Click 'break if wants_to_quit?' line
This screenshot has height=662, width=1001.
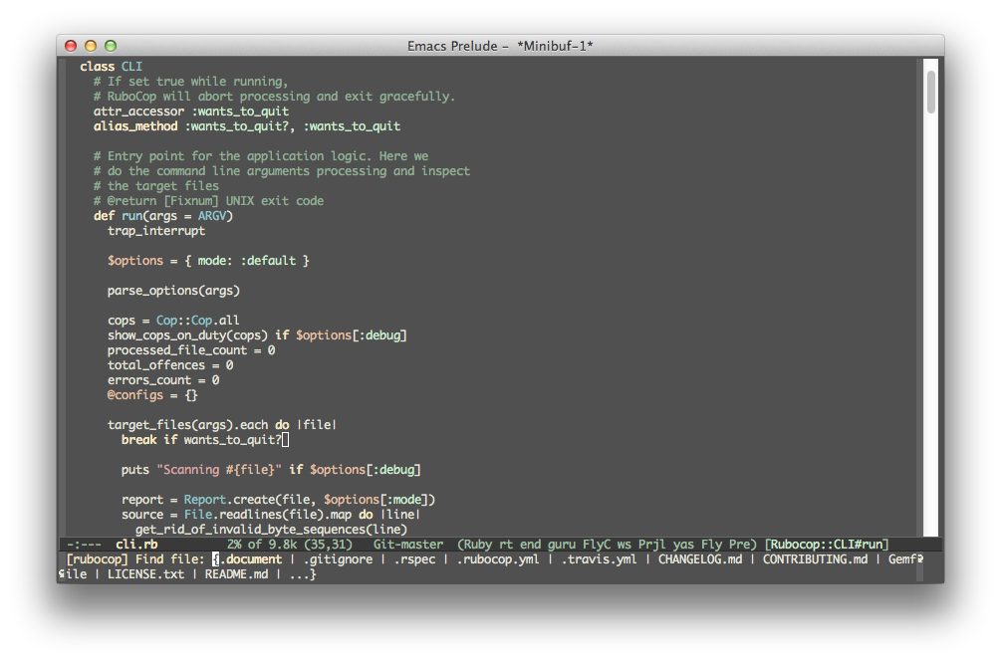201,439
